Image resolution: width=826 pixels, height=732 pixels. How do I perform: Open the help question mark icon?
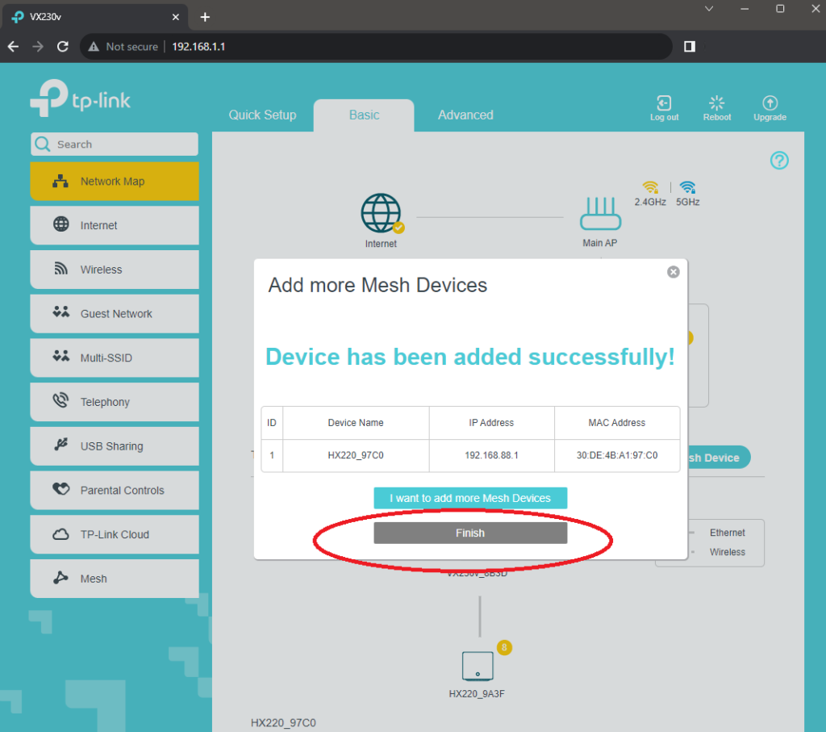coord(778,161)
